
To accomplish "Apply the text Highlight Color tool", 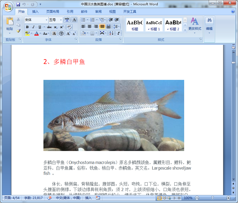I will coord(27,33).
